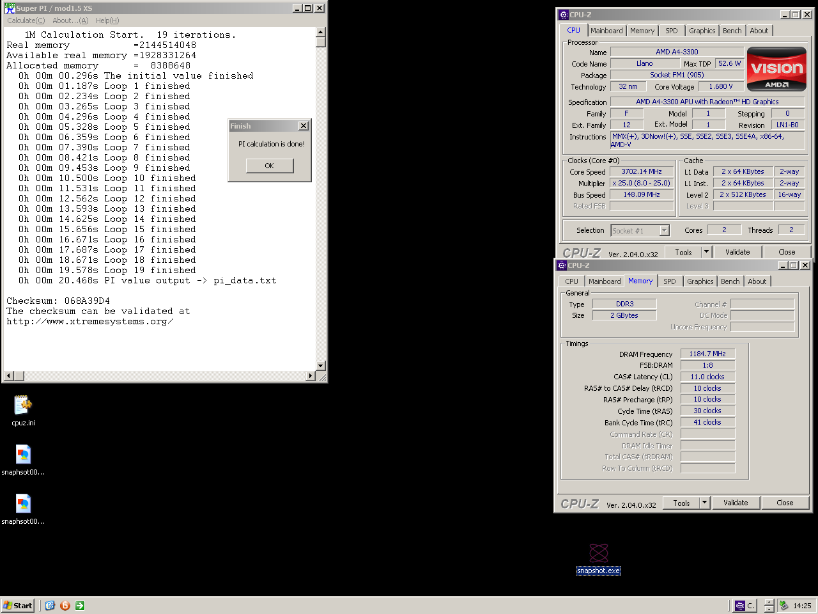Open Graphics tab in upper CPU-Z
818x614 pixels.
(x=702, y=31)
